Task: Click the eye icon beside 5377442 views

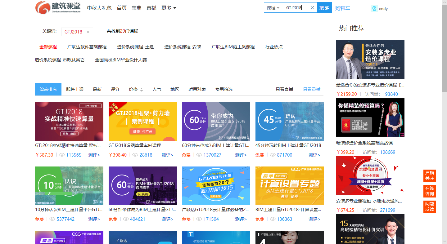Action: click(52, 219)
